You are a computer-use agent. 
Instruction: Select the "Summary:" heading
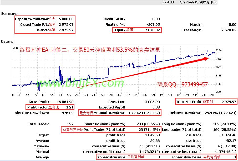[9, 14]
